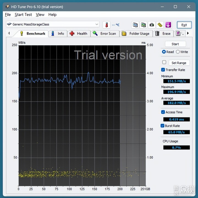Switch to the Info tab
The image size is (198, 198).
coord(58,34)
